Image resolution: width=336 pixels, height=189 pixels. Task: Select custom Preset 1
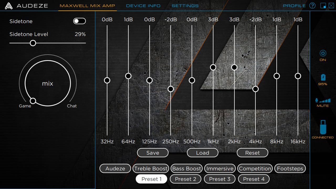pyautogui.click(x=151, y=179)
